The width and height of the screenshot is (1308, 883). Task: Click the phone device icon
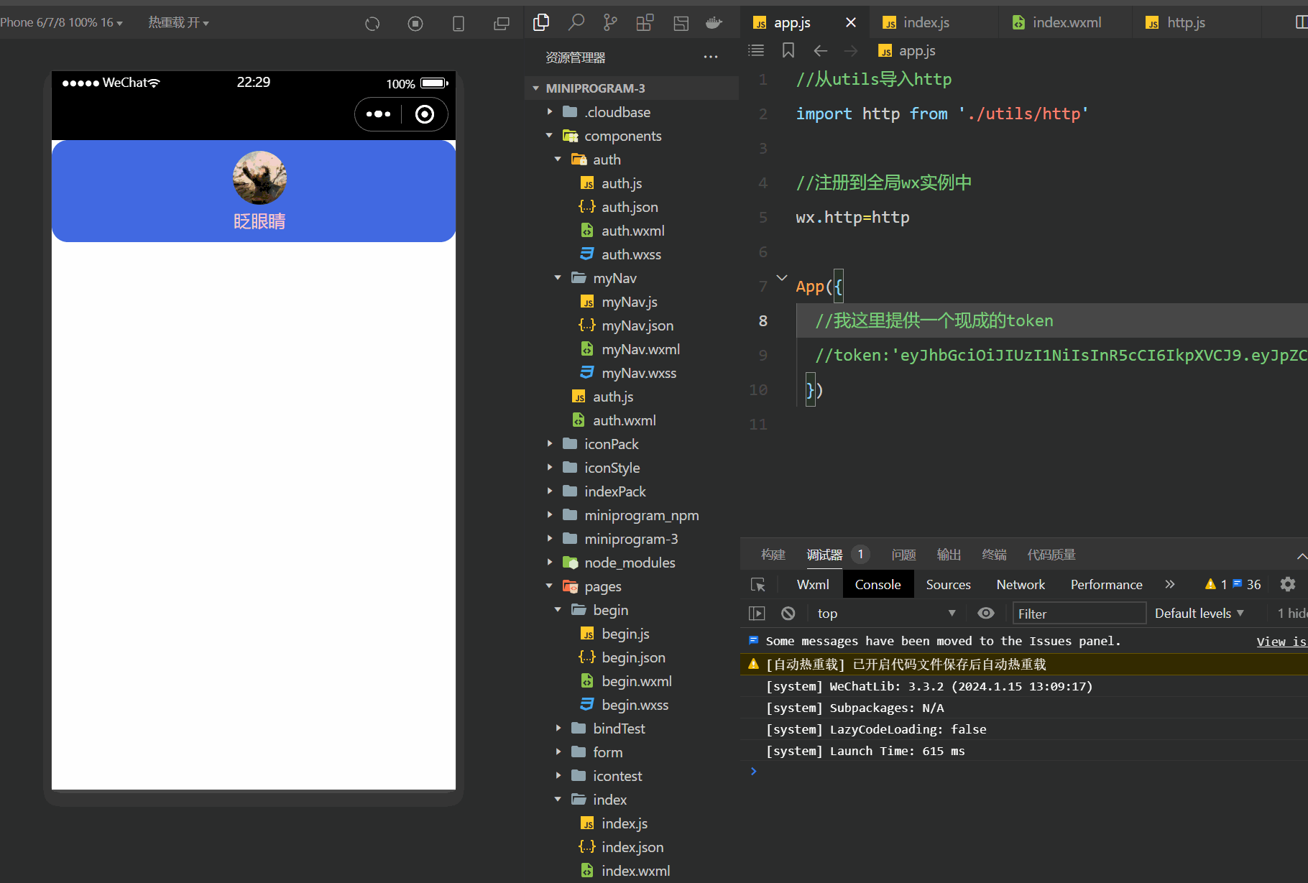(459, 24)
